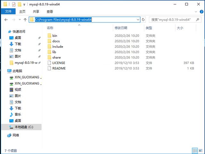
Task: Select the bin folder icon
Action: [49, 36]
